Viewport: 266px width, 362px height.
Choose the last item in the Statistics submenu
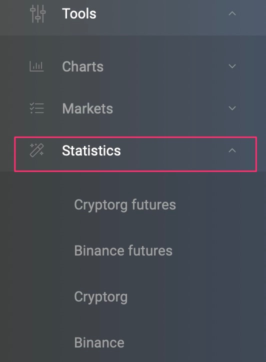click(99, 342)
